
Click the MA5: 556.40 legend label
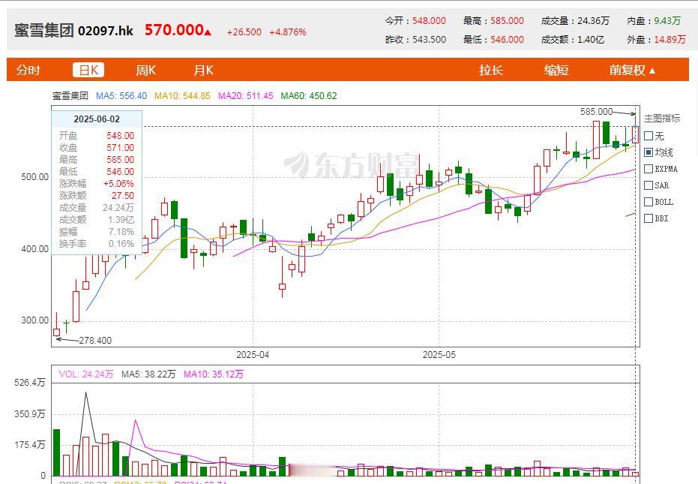tap(121, 96)
